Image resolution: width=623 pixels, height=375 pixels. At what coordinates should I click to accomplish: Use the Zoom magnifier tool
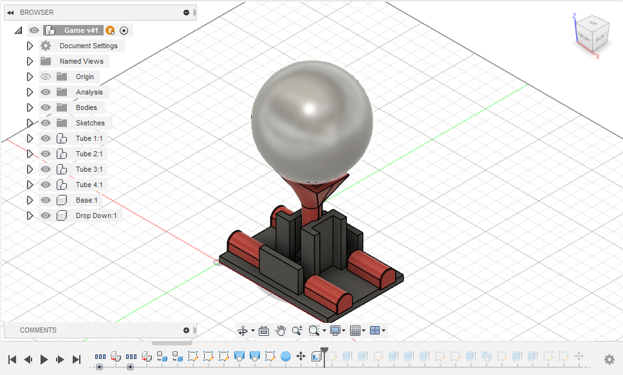(297, 330)
